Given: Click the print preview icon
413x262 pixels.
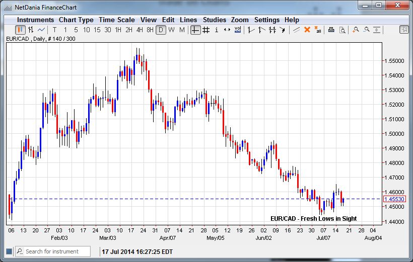Looking at the screenshot, I should tap(342, 30).
